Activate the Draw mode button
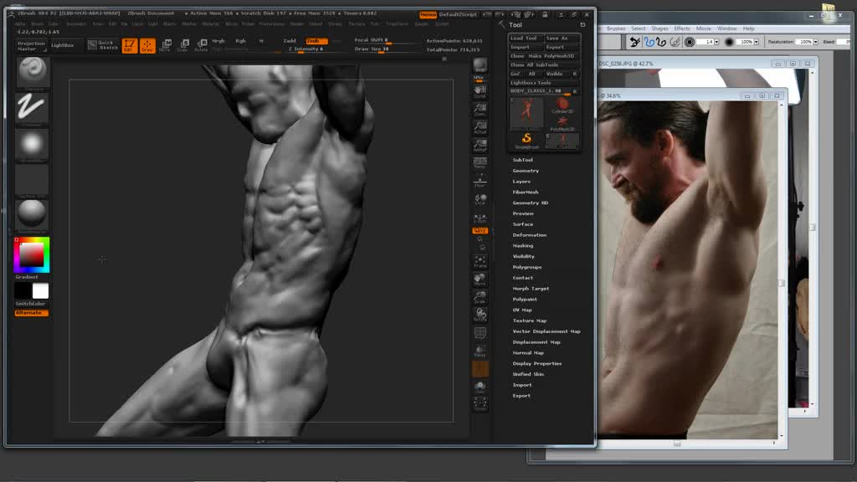Screen dimensions: 857x482 [147, 45]
